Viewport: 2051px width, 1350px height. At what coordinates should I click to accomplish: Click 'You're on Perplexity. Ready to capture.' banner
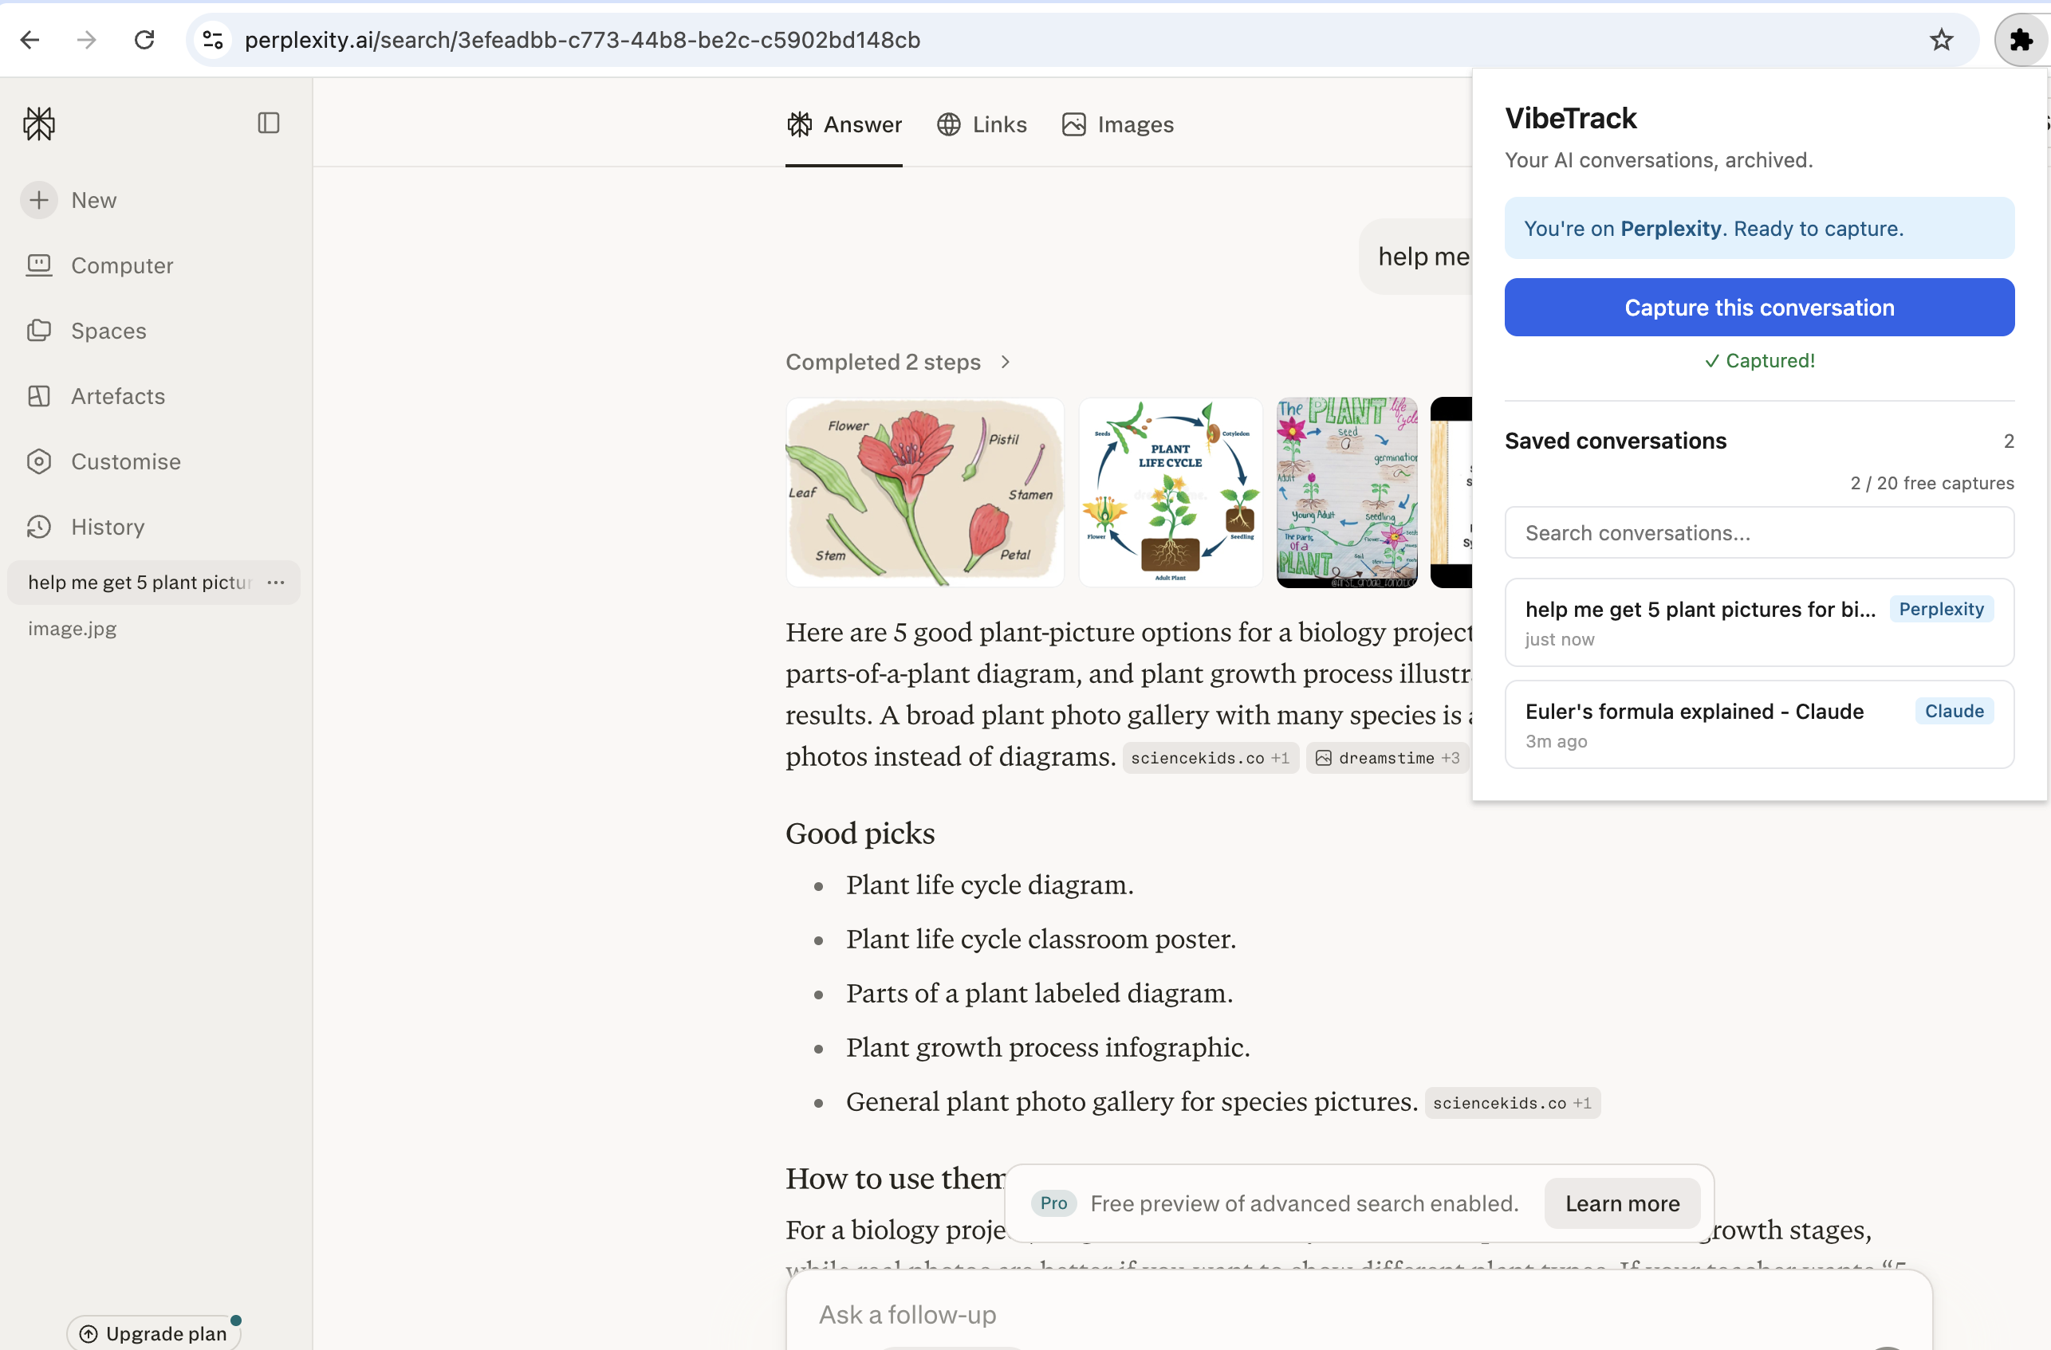tap(1759, 228)
